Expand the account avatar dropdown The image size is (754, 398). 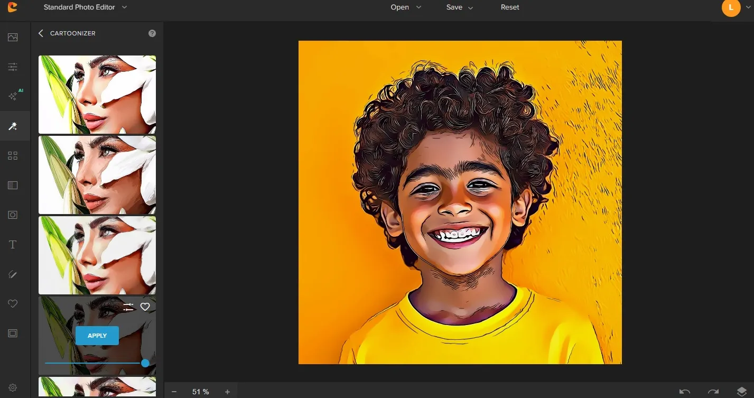click(747, 8)
